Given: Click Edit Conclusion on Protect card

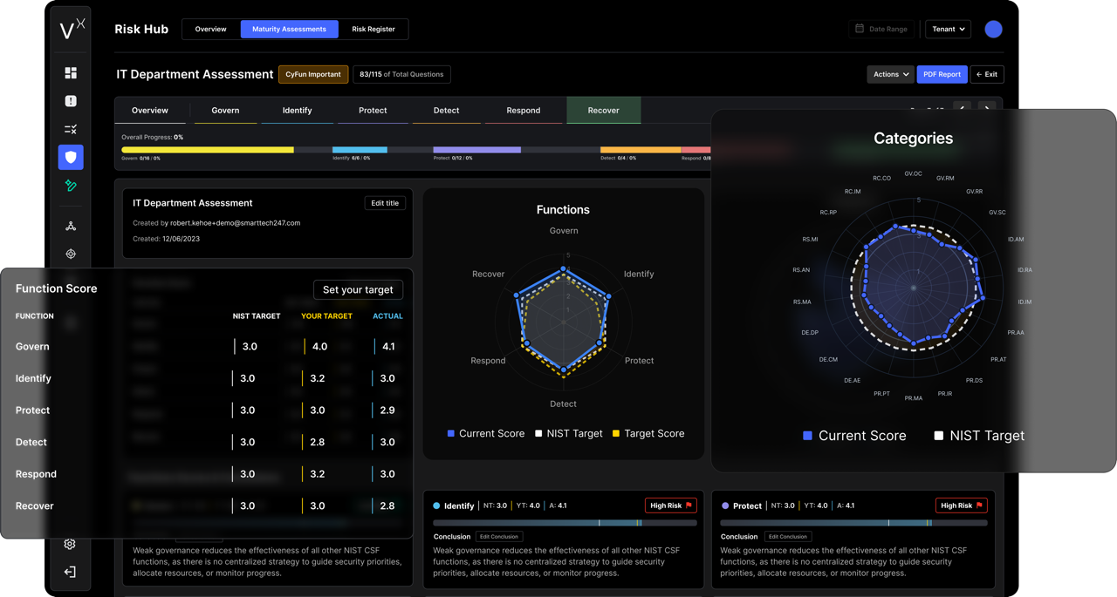Looking at the screenshot, I should 788,537.
